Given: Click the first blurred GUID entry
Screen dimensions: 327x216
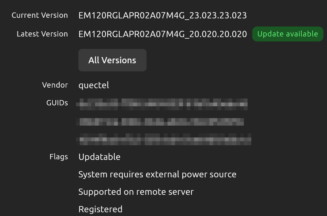Looking at the screenshot, I should pos(162,104).
